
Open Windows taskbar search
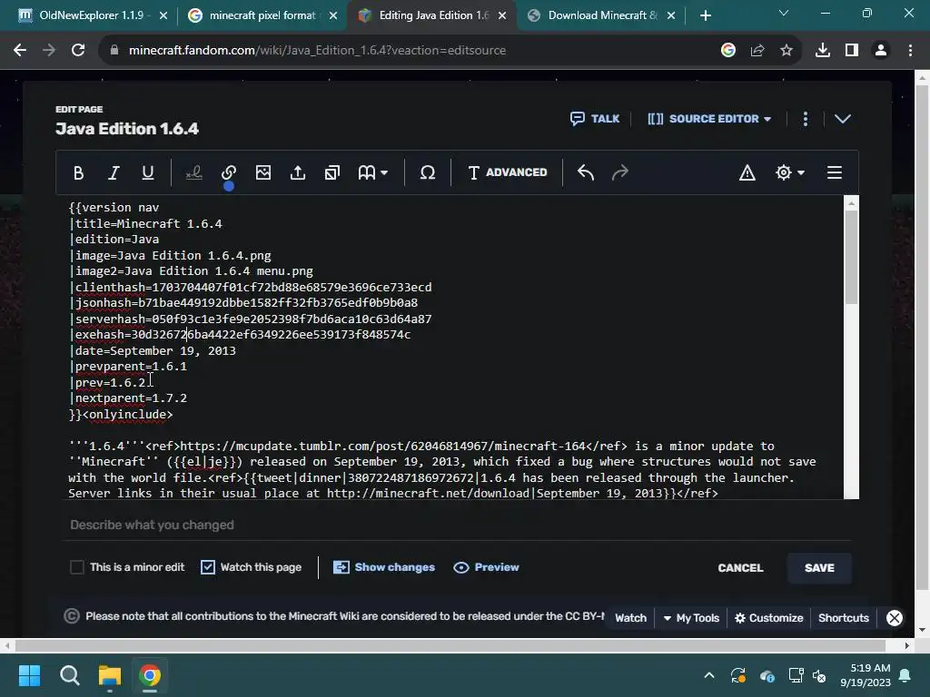point(69,675)
